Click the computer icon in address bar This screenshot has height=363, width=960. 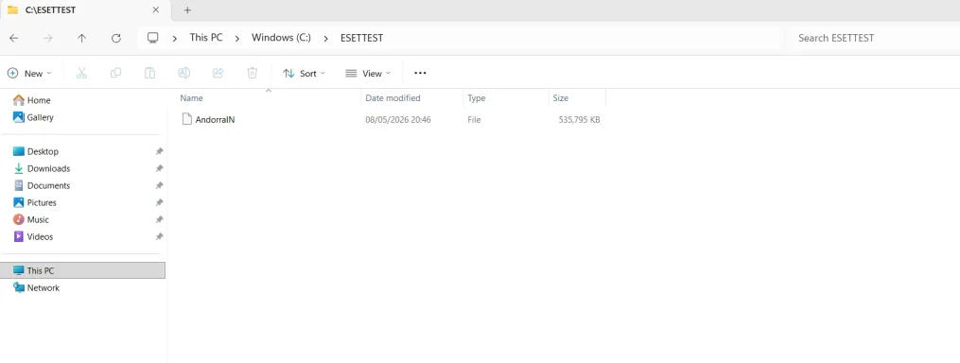pos(153,38)
